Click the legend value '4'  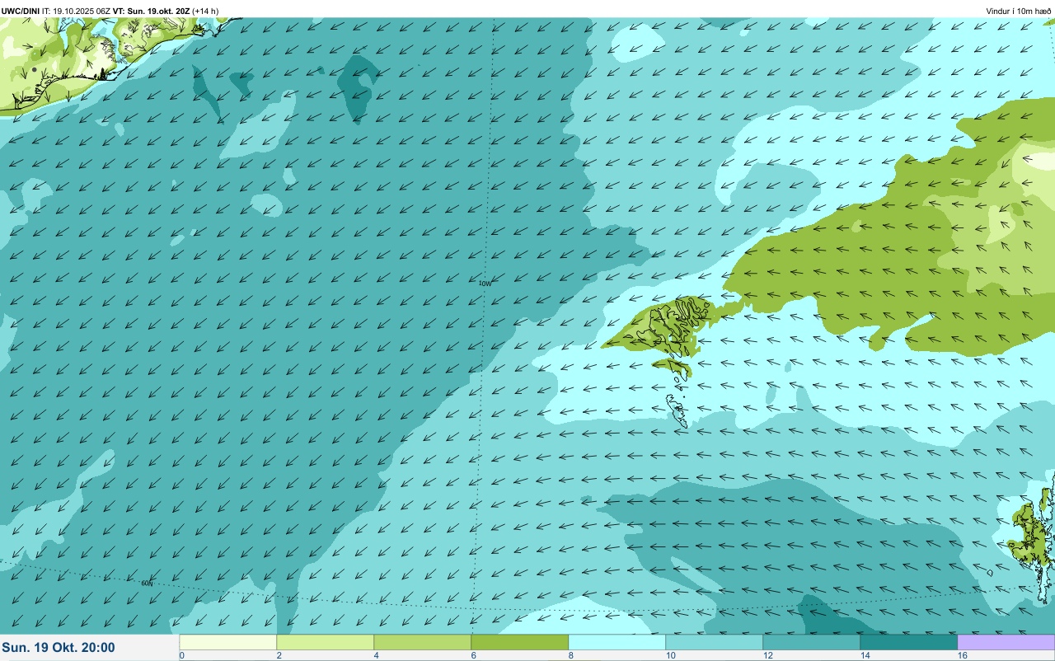[376, 655]
